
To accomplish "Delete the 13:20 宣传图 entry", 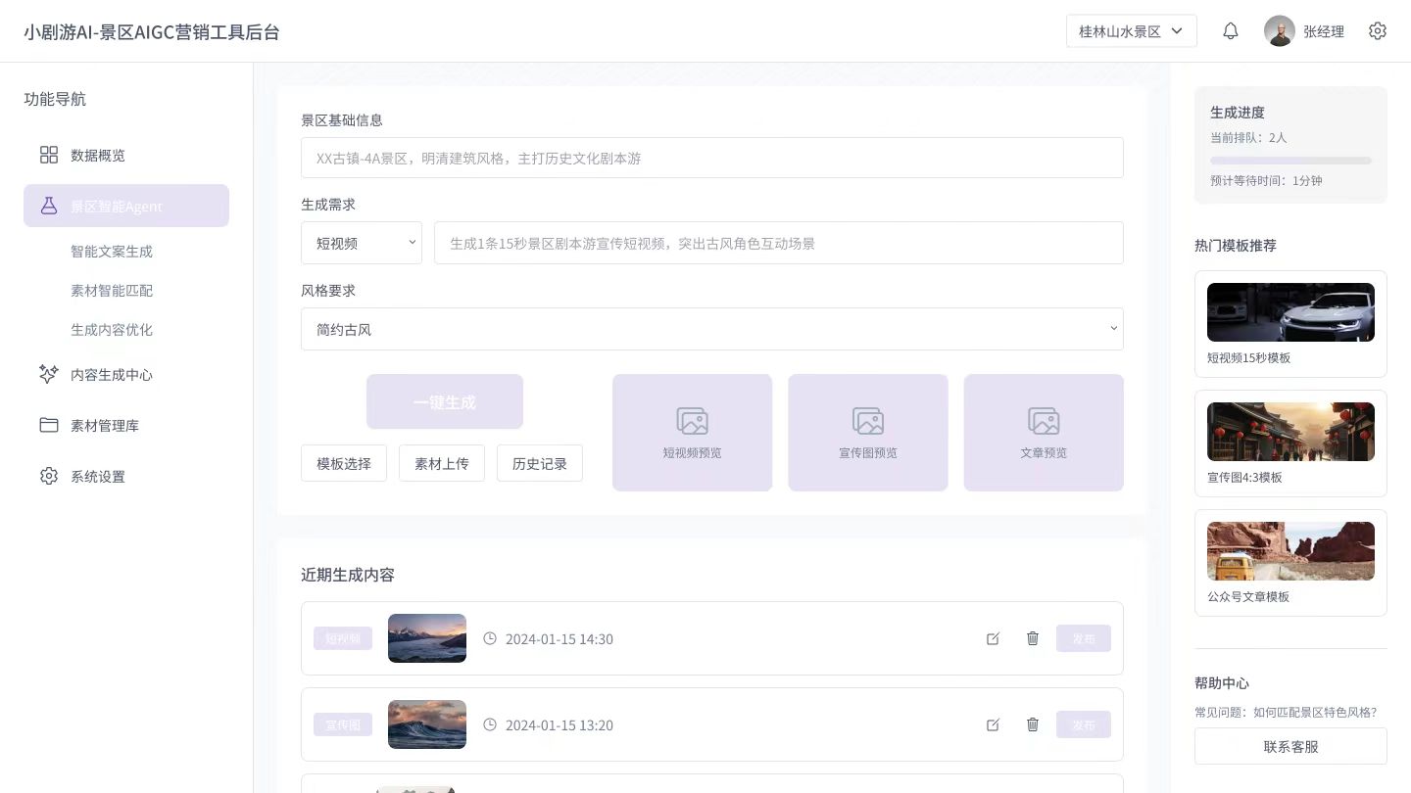I will coord(1032,724).
